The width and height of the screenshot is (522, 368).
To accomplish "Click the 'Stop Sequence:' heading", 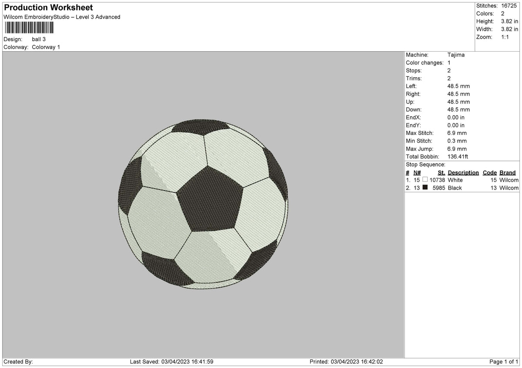I will (x=425, y=164).
